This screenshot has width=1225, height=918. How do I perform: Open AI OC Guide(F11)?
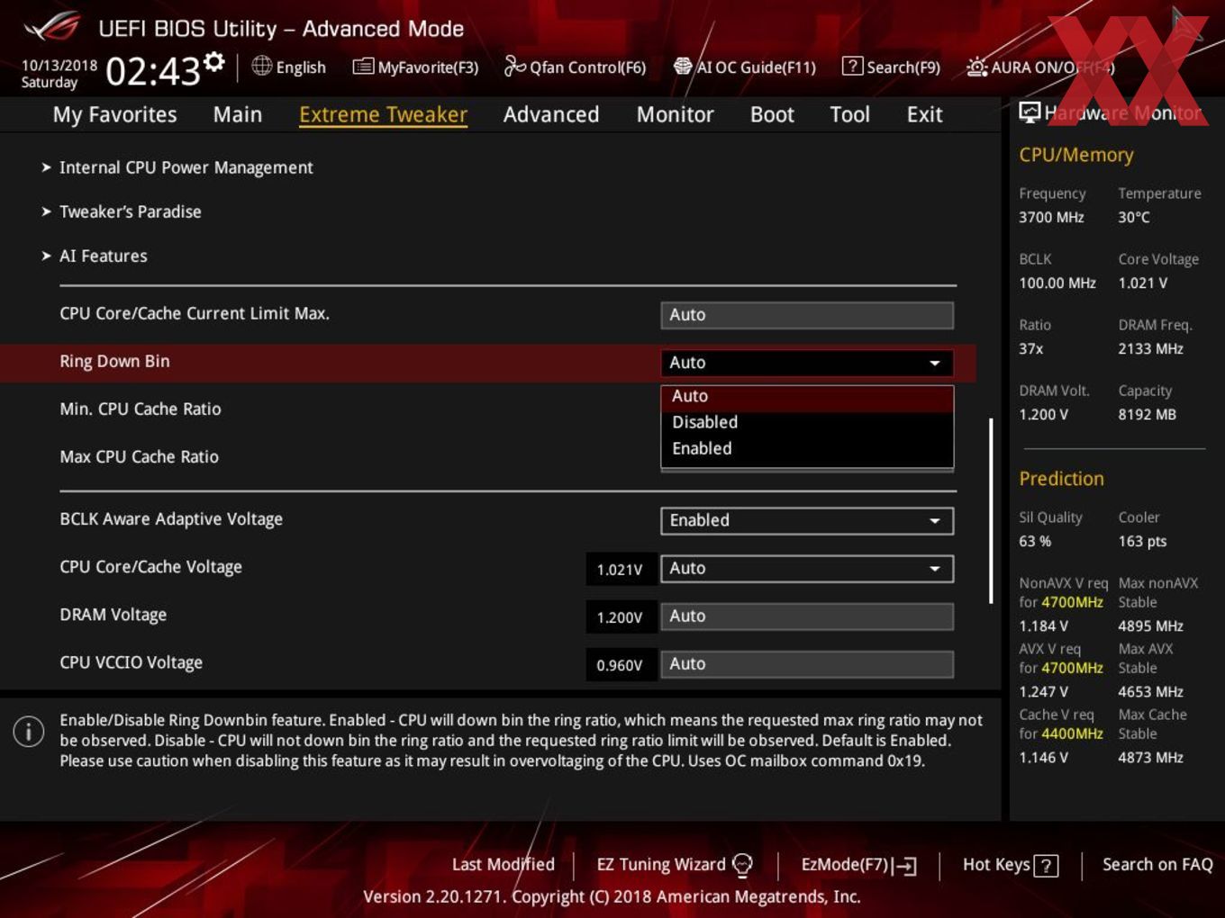756,67
